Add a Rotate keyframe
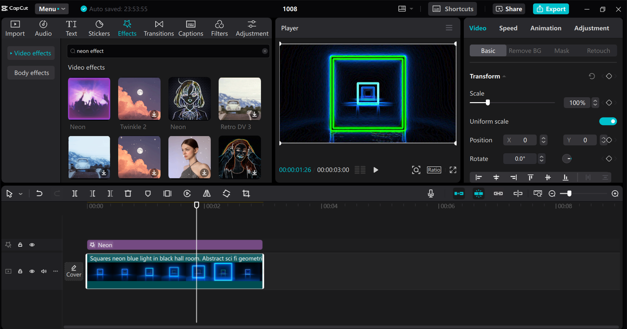This screenshot has width=627, height=329. tap(609, 158)
